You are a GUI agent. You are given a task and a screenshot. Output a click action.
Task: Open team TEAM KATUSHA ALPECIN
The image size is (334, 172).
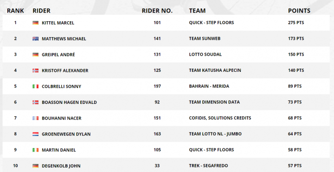tap(215, 70)
